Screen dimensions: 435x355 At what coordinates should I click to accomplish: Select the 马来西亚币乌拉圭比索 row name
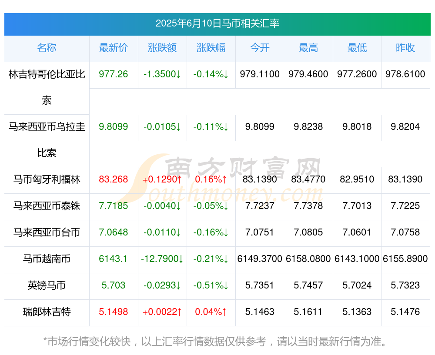(x=47, y=140)
